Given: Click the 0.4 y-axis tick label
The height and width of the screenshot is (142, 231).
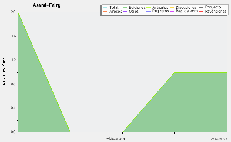Looking at the screenshot, I should (13, 108).
